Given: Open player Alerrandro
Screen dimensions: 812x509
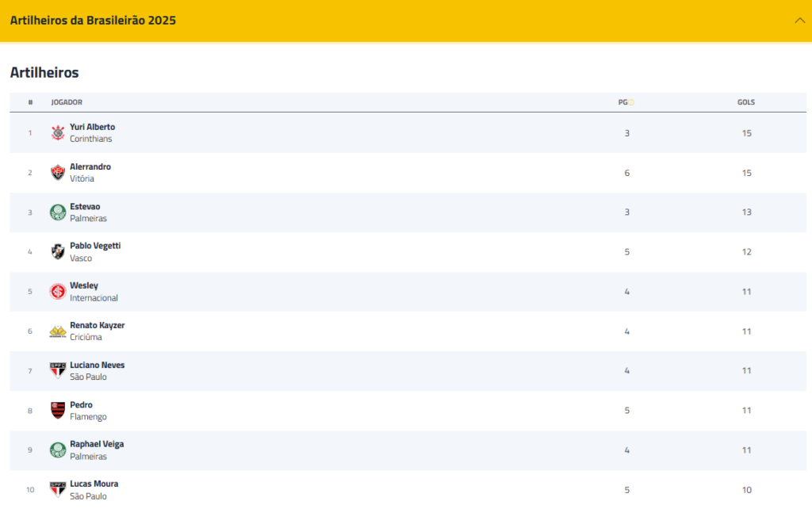Looking at the screenshot, I should pos(90,166).
